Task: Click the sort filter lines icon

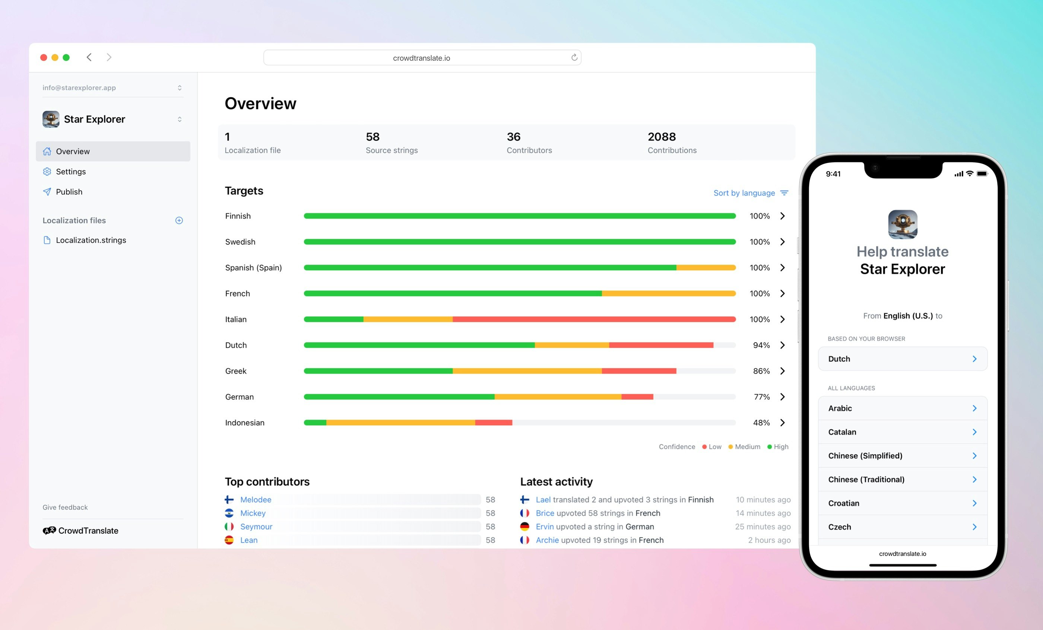Action: (x=784, y=193)
